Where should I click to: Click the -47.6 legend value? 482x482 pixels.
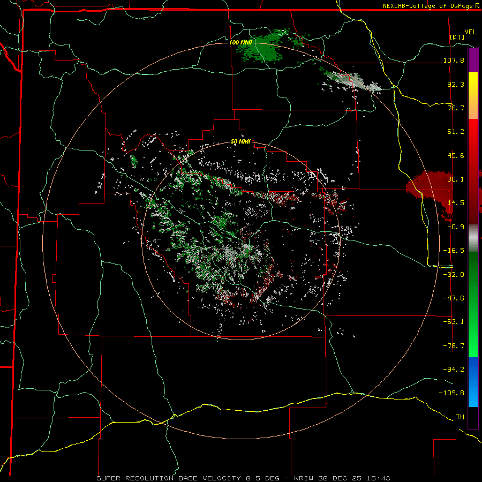[454, 298]
